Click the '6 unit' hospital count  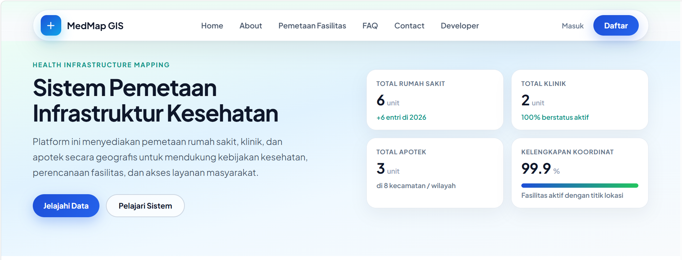[388, 100]
